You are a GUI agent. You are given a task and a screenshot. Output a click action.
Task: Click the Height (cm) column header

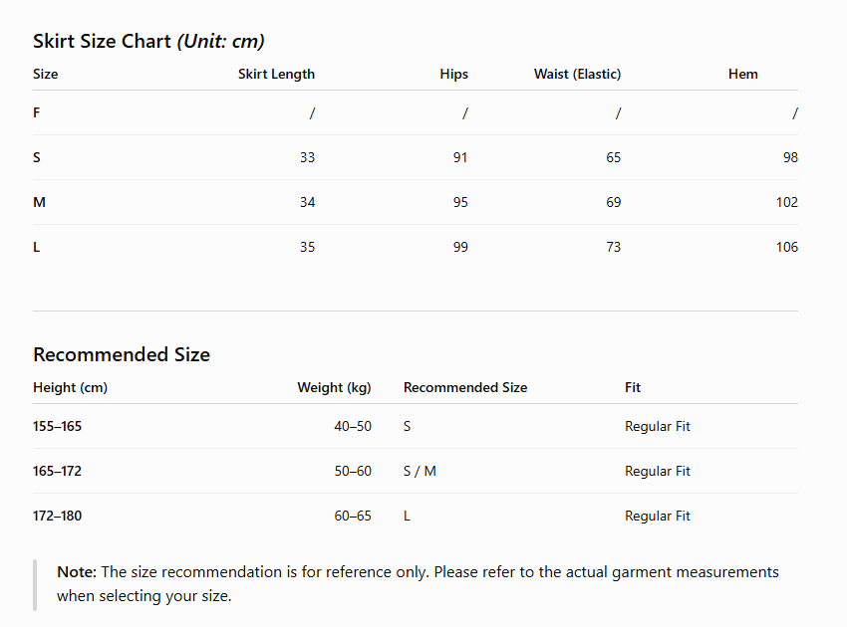point(70,387)
